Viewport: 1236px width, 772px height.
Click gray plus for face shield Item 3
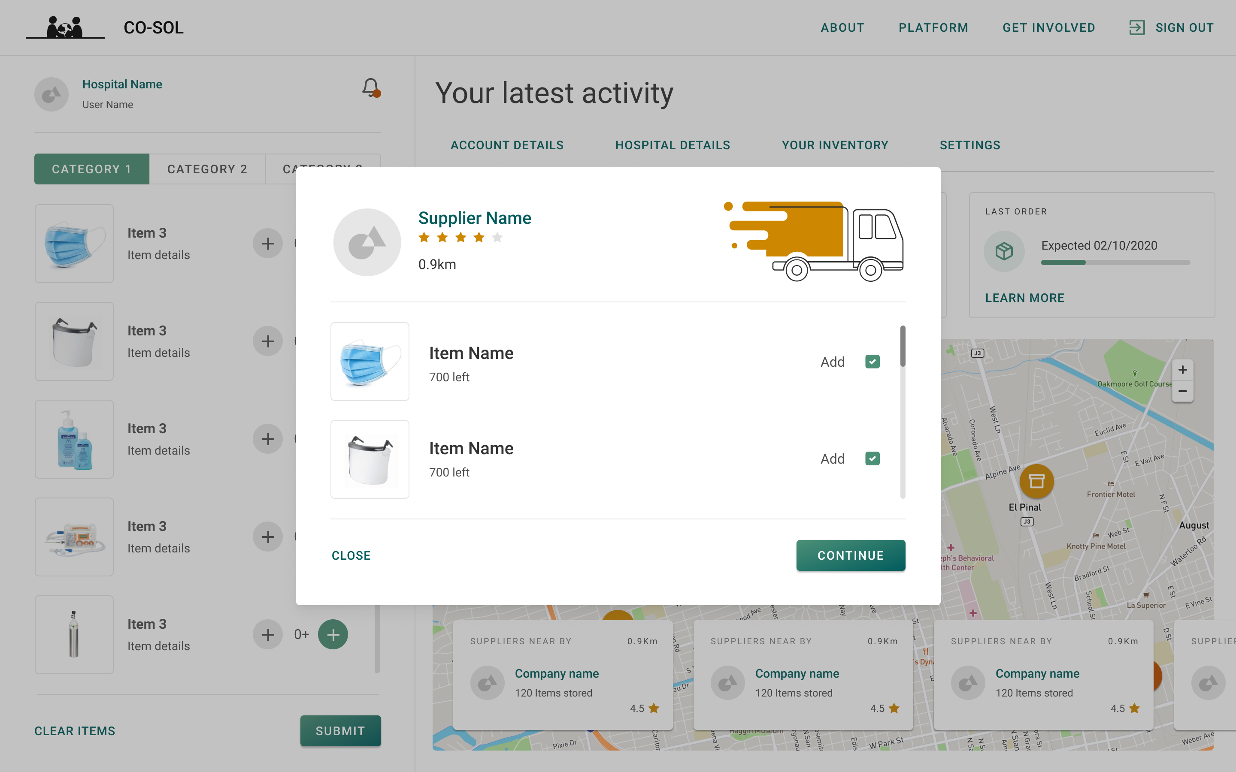(x=268, y=341)
